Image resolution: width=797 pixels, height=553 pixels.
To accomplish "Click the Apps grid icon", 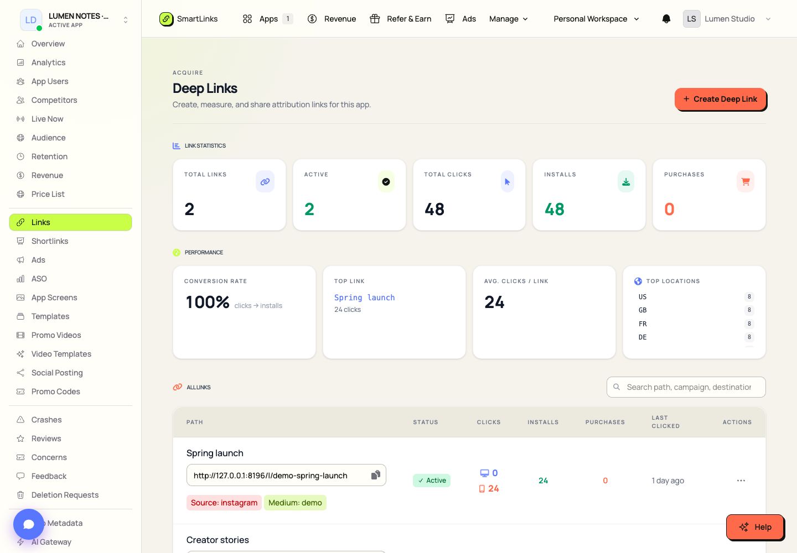I will pos(247,19).
